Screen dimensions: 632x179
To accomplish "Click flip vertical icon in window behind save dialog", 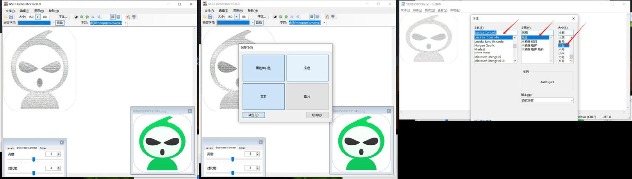I will coord(297,17).
